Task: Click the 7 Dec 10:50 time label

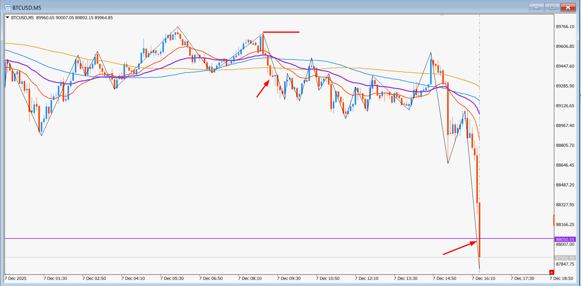Action: click(x=328, y=278)
